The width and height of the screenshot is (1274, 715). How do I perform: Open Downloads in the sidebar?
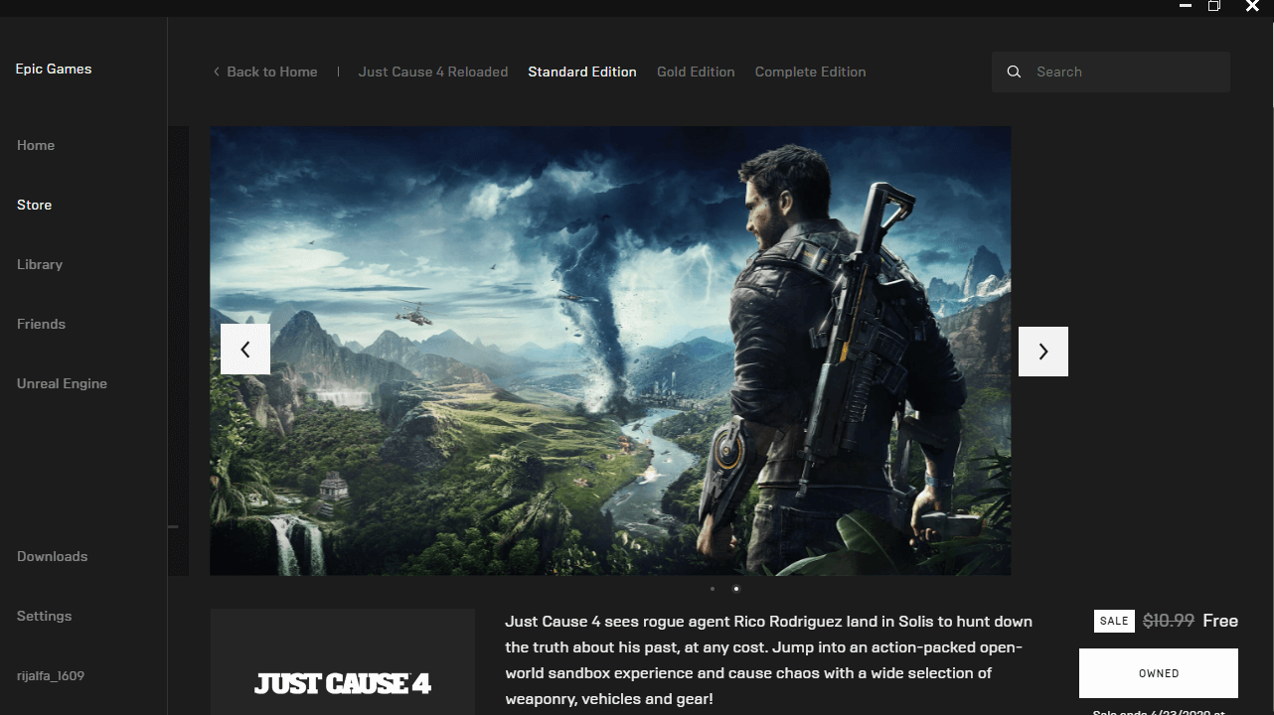tap(53, 557)
